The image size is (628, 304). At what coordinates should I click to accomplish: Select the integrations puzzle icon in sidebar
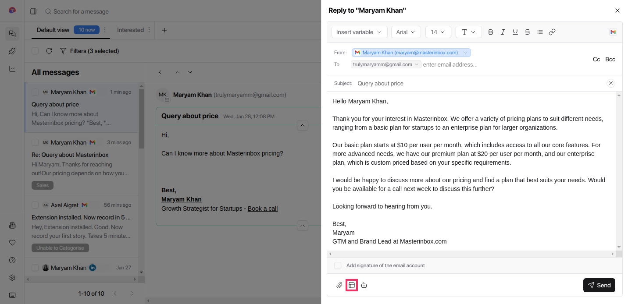coord(12,51)
